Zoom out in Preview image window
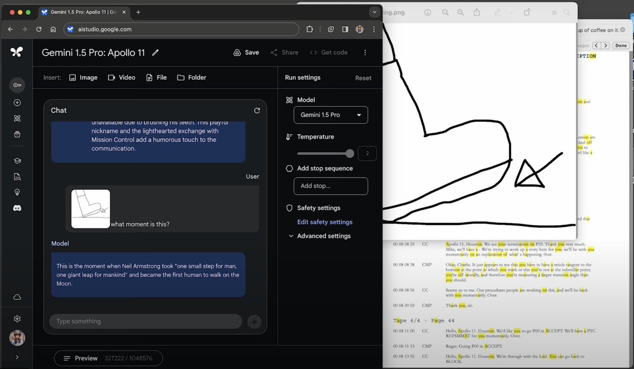This screenshot has width=634, height=369. [x=445, y=12]
